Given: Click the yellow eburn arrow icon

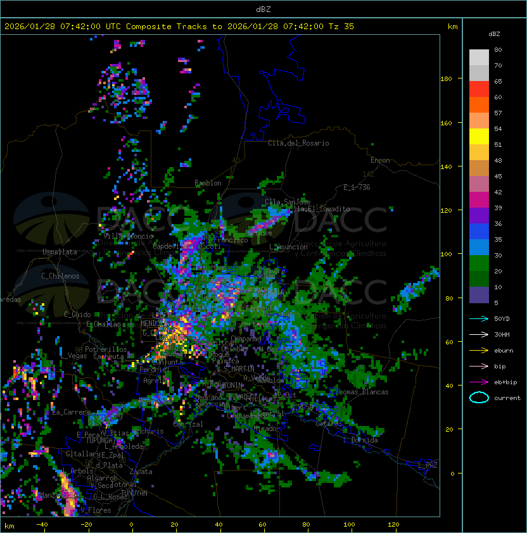Looking at the screenshot, I should [479, 351].
